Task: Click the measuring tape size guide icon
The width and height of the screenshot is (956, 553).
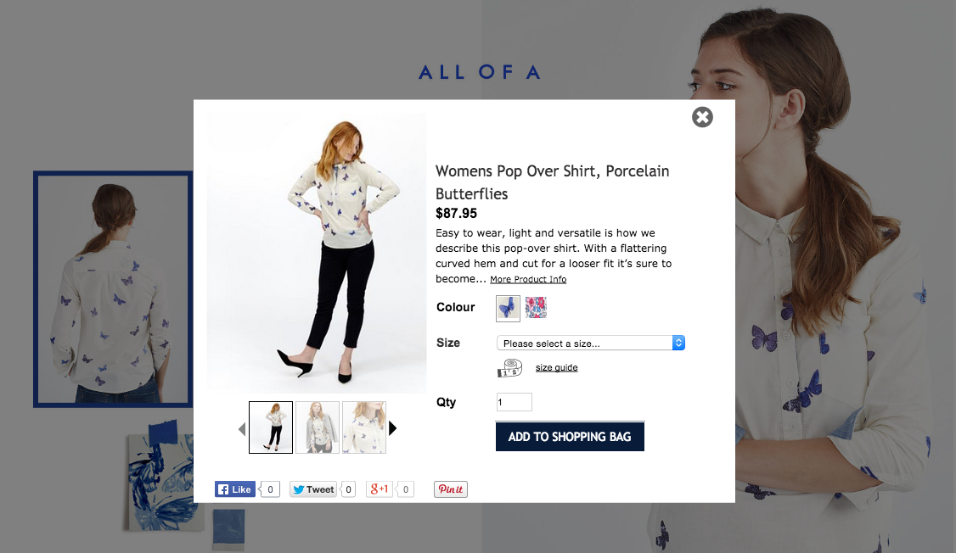Action: point(509,368)
